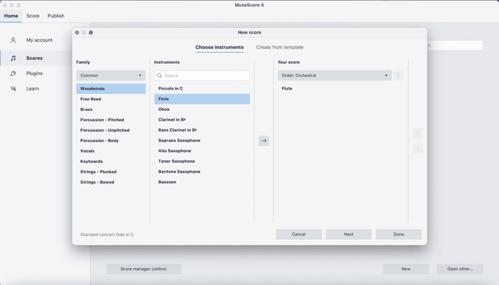The width and height of the screenshot is (499, 285).
Task: Switch to the Home tab
Action: point(11,16)
